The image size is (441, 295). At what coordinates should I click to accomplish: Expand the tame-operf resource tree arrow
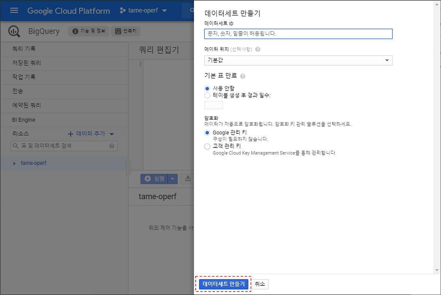(x=14, y=163)
